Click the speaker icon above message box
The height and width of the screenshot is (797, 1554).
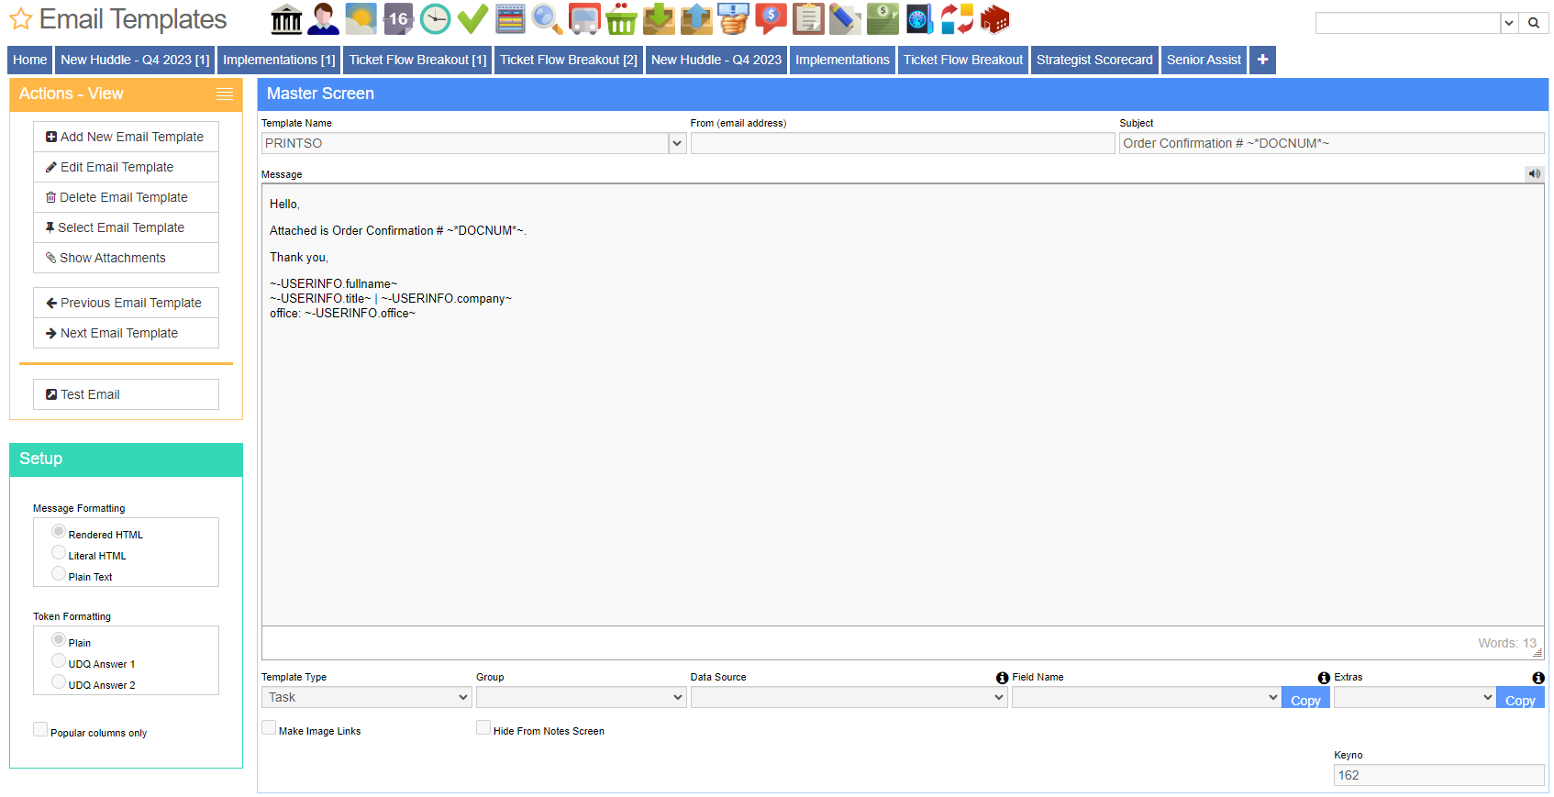tap(1534, 173)
